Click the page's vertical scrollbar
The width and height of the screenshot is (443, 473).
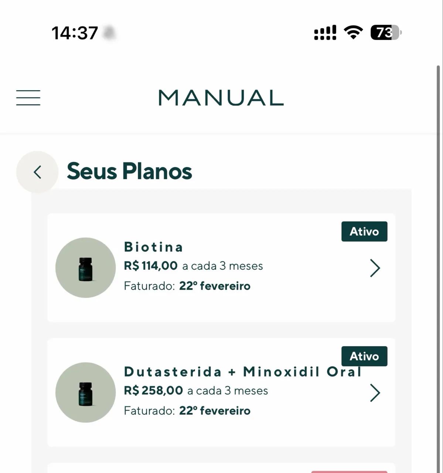pos(439,259)
